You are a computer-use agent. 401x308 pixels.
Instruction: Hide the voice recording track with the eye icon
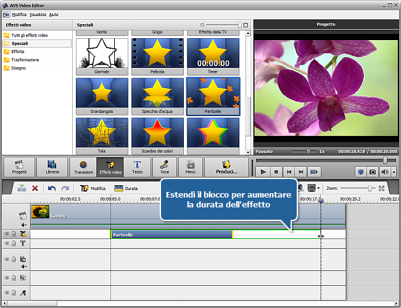pyautogui.click(x=6, y=293)
